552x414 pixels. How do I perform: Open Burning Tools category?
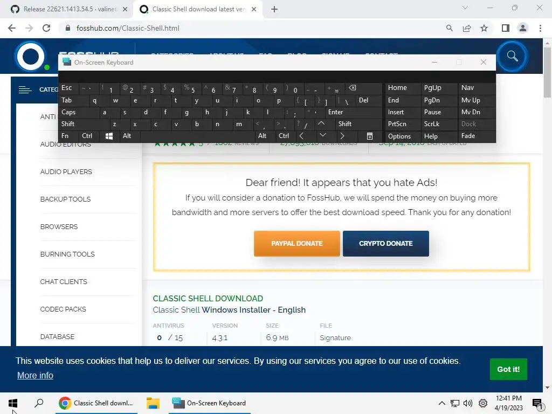(67, 254)
